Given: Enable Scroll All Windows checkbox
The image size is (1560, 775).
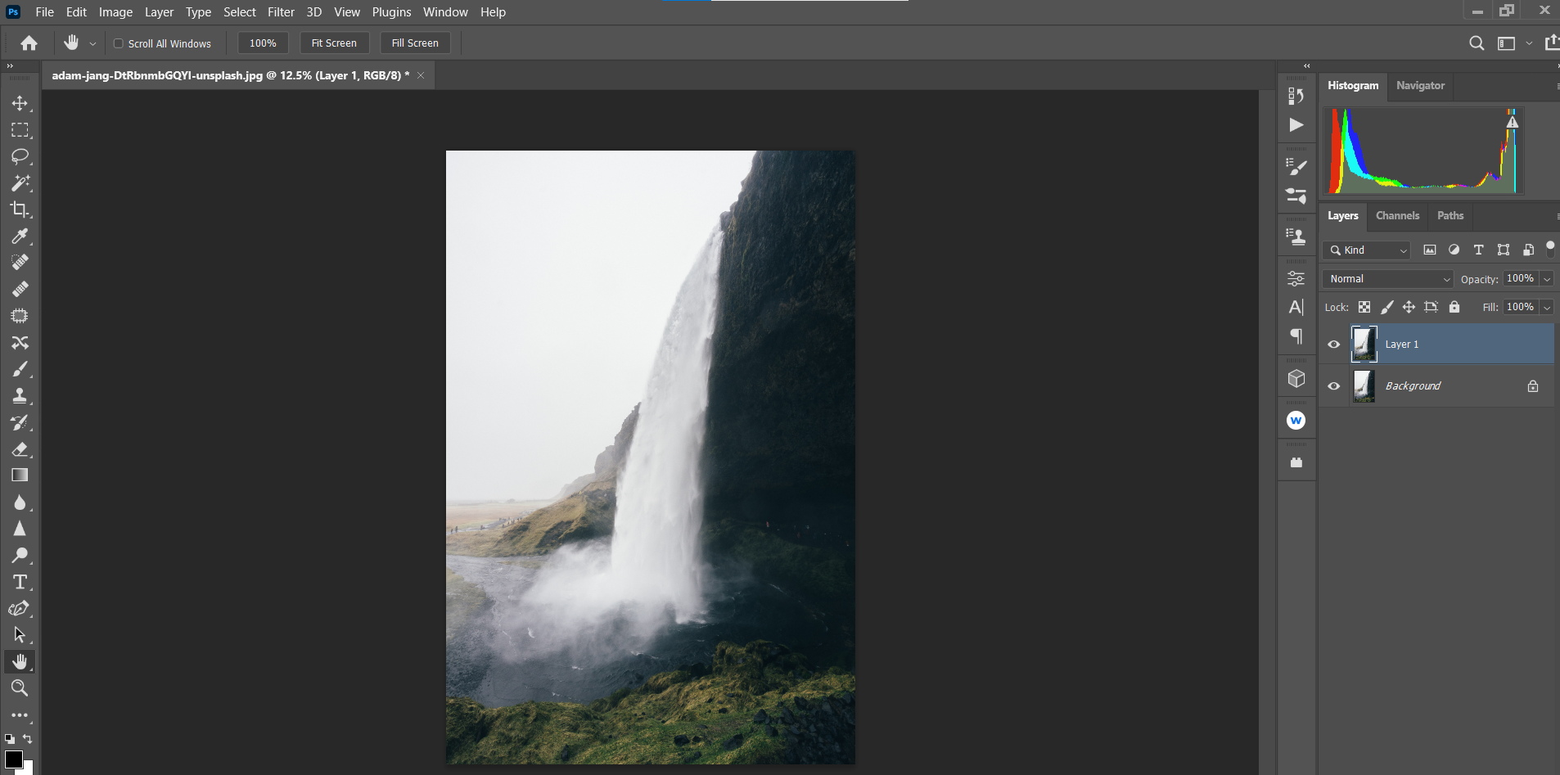Looking at the screenshot, I should click(x=119, y=43).
